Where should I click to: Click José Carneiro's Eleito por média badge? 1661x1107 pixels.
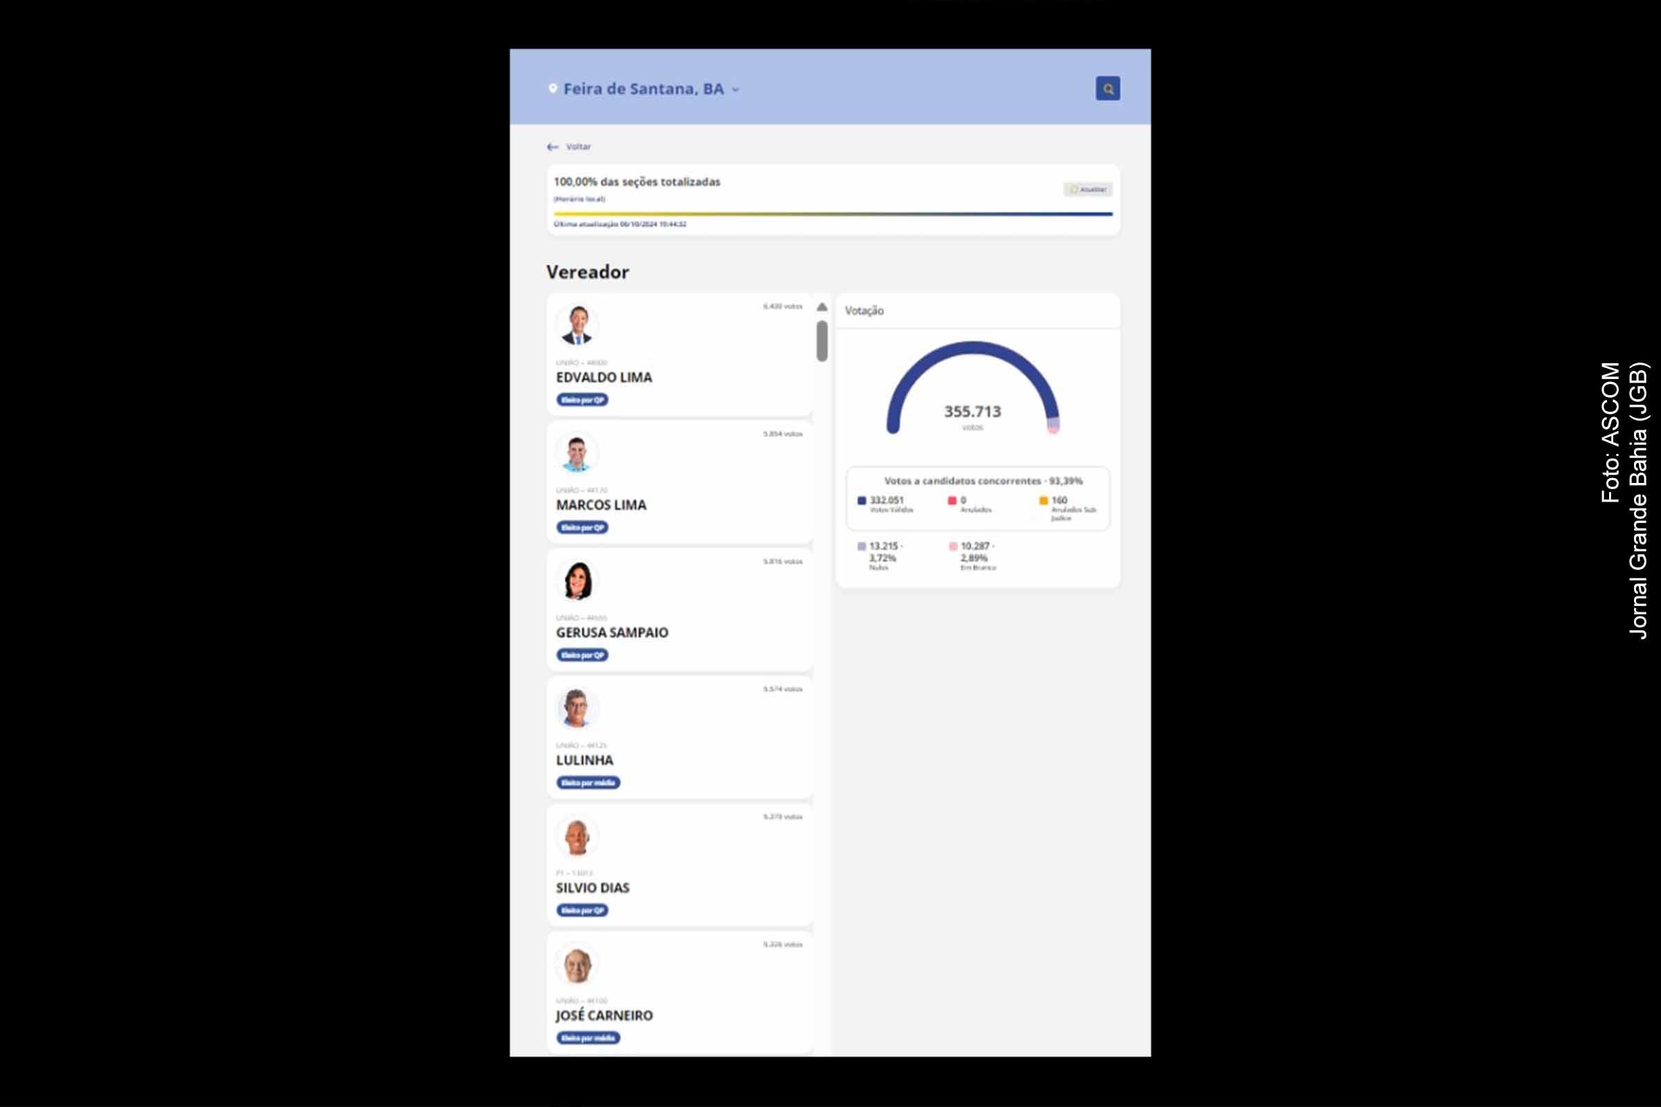tap(588, 1039)
